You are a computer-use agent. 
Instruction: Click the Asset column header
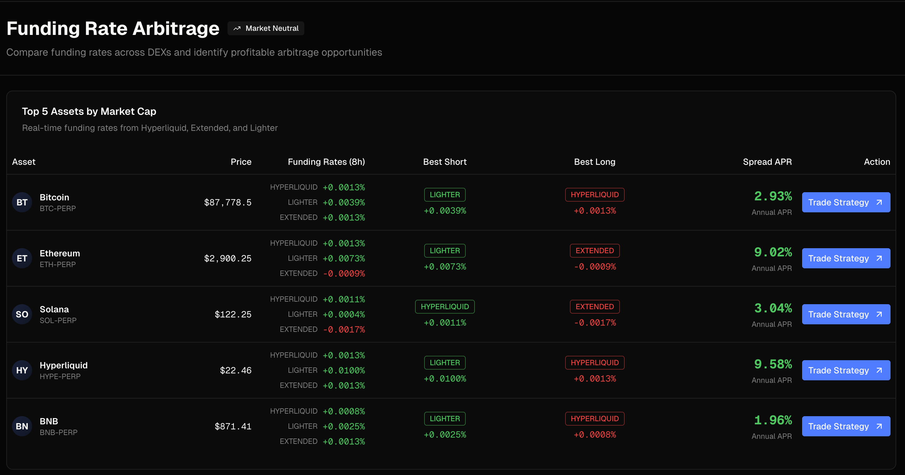pyautogui.click(x=24, y=162)
